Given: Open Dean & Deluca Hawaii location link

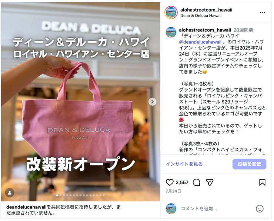Looking at the screenshot, I should (201, 16).
